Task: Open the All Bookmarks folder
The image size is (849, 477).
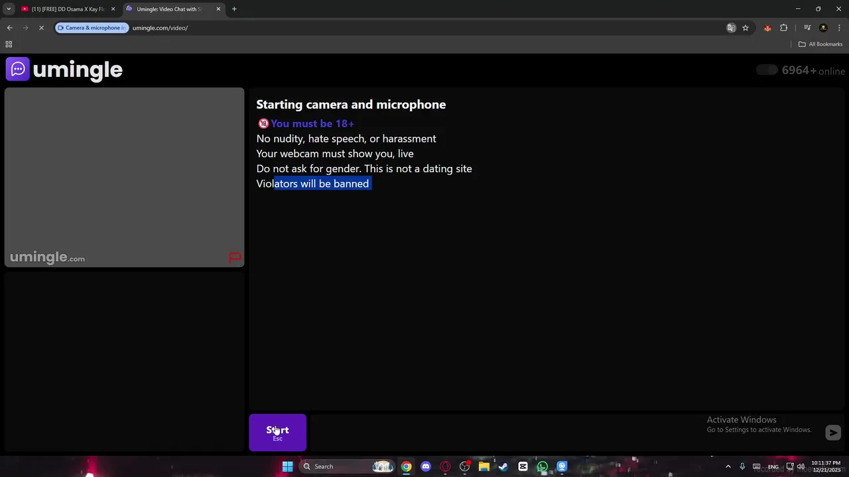Action: coord(820,44)
